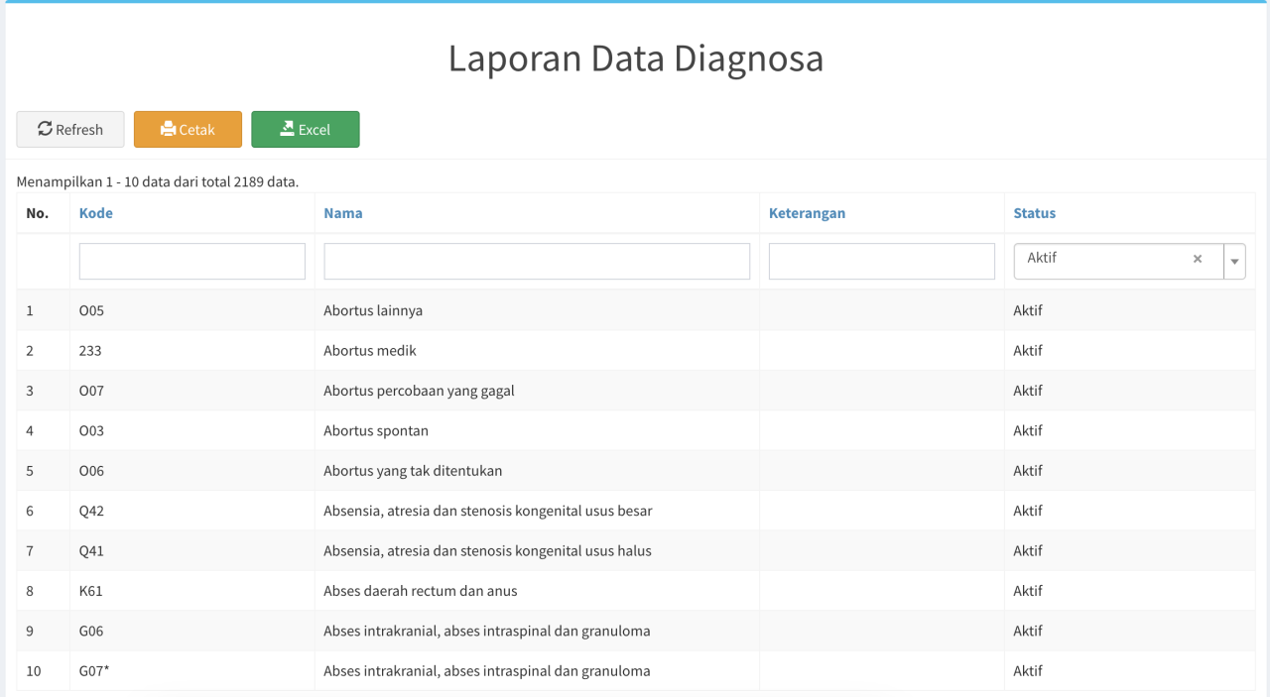Click Aktif status in row O05
Image resolution: width=1270 pixels, height=697 pixels.
pos(1028,310)
